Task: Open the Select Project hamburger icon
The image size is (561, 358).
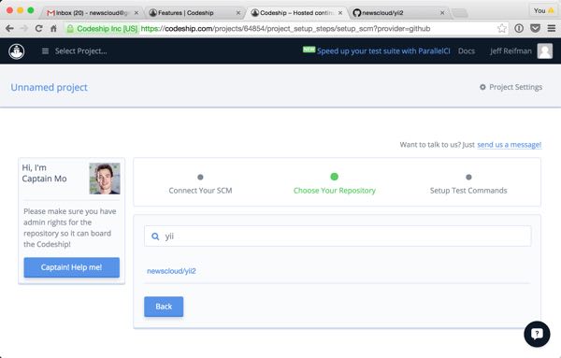Action: coord(45,51)
